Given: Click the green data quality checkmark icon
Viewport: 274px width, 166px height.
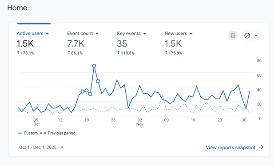Looking at the screenshot, I should point(247,36).
